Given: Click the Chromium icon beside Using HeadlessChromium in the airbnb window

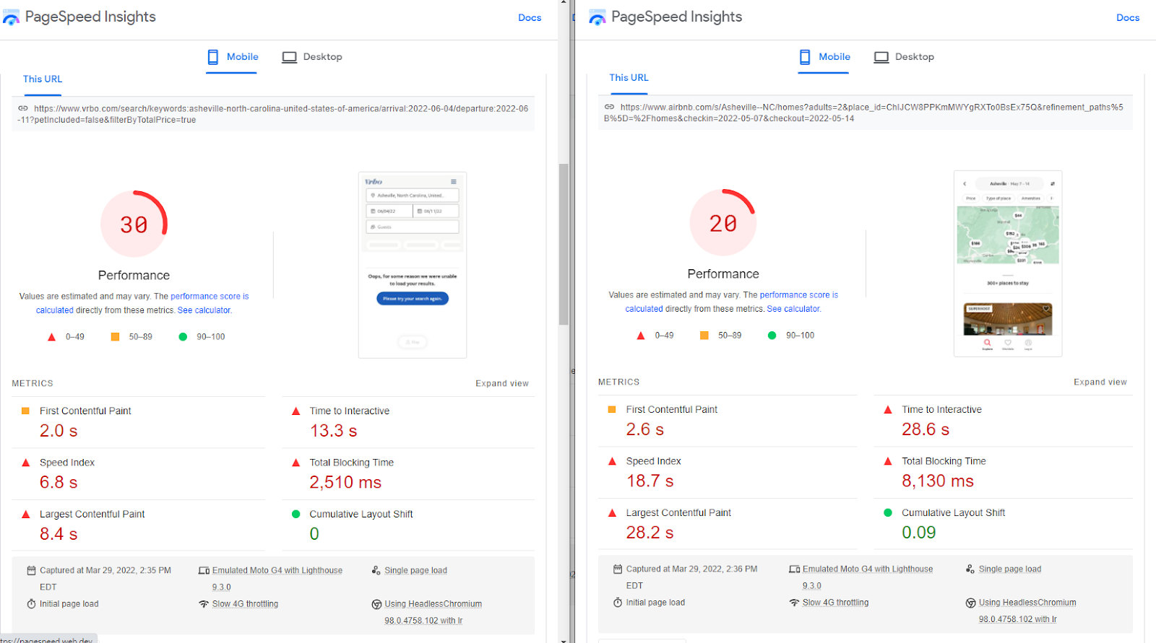Looking at the screenshot, I should [x=971, y=603].
